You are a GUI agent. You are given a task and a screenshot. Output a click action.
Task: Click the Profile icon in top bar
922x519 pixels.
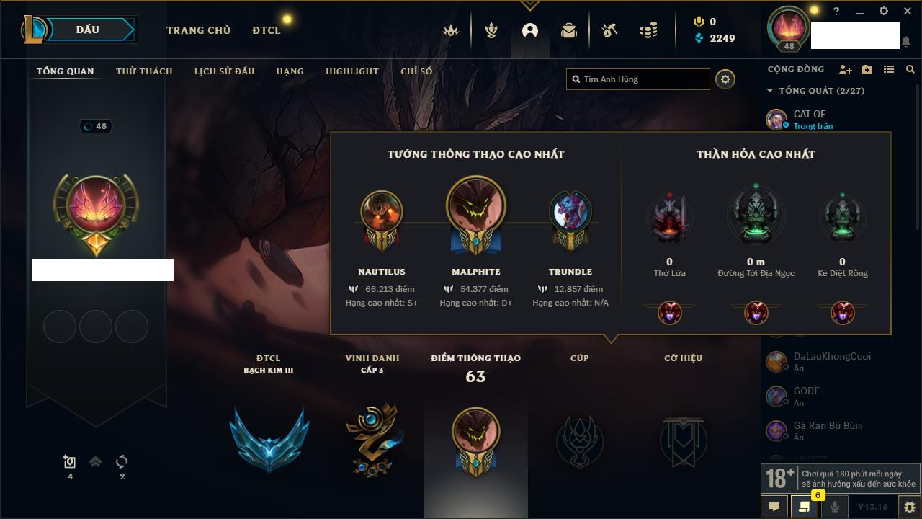point(530,30)
